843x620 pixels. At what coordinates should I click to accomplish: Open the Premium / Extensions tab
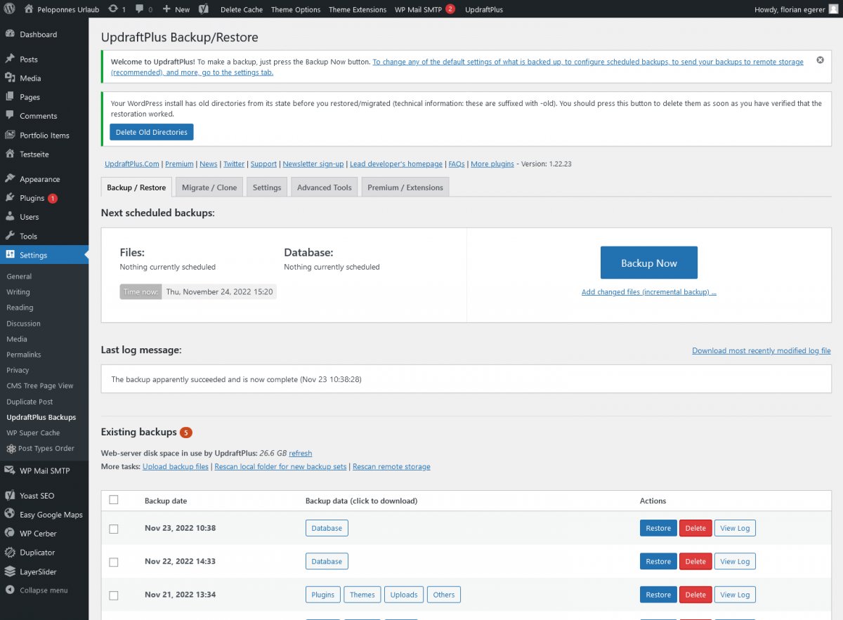tap(405, 187)
